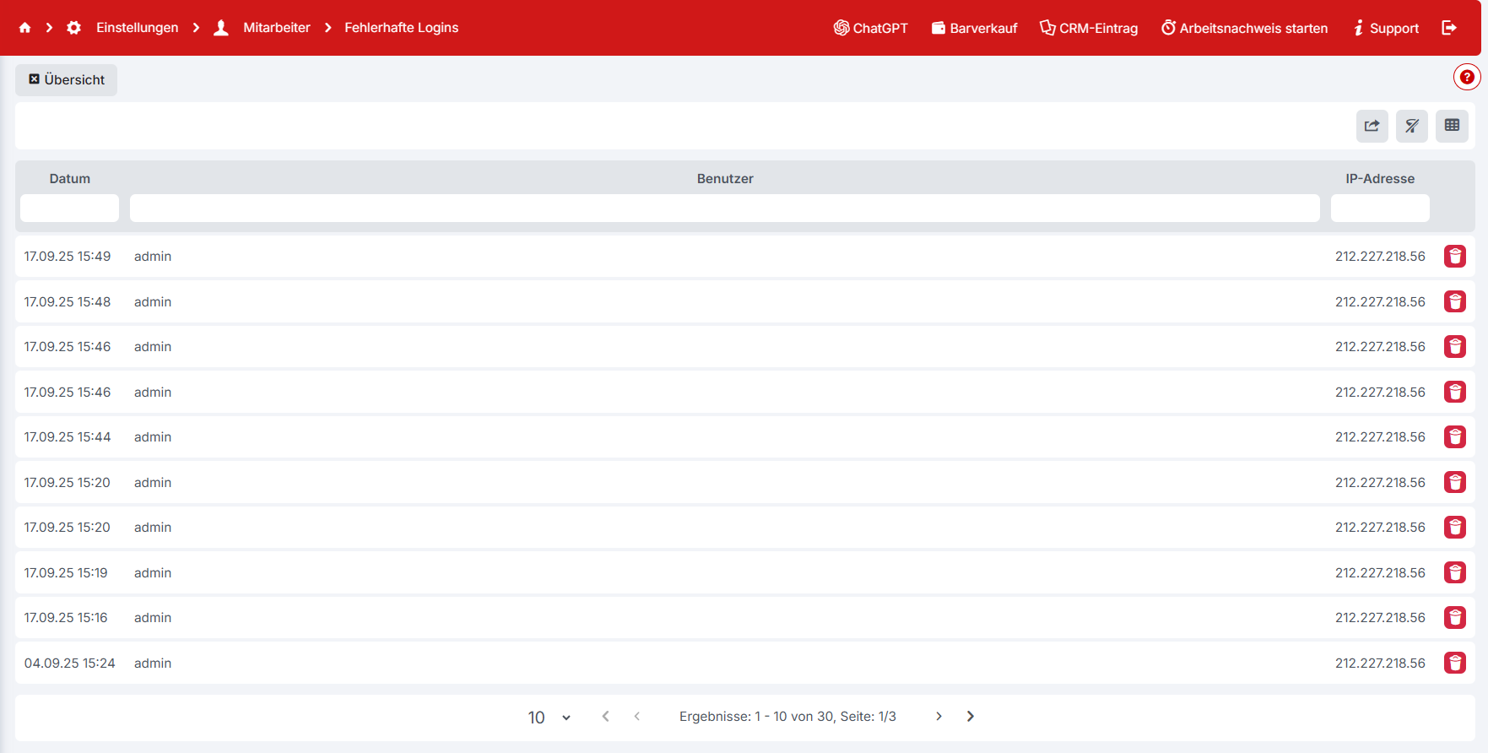Image resolution: width=1488 pixels, height=753 pixels.
Task: Open the page size dropdown showing 10
Action: [549, 717]
